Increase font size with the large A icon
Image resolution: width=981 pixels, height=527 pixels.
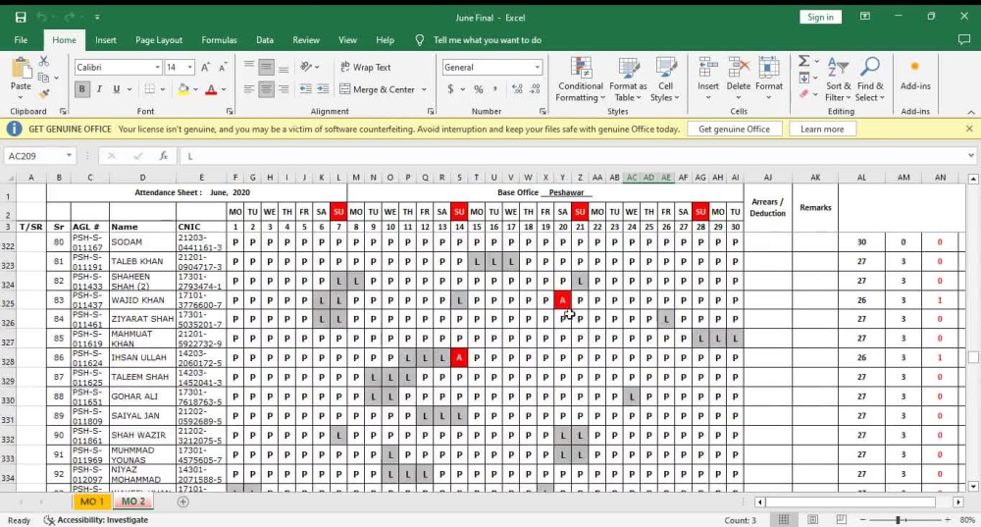tap(205, 67)
